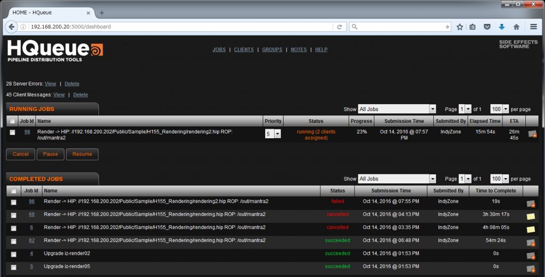Go to the browser home page icon
This screenshot has height=277, width=545.
pos(516,27)
